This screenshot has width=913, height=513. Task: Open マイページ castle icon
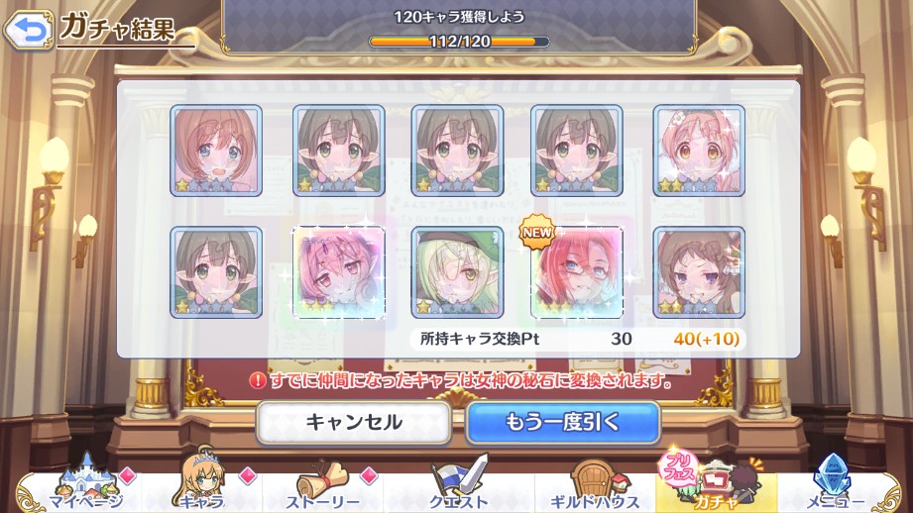tap(85, 484)
